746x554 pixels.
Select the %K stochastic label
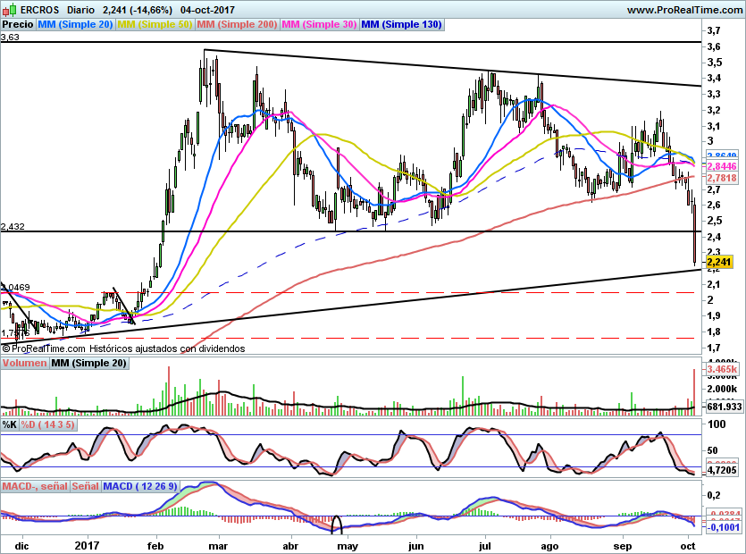click(10, 424)
